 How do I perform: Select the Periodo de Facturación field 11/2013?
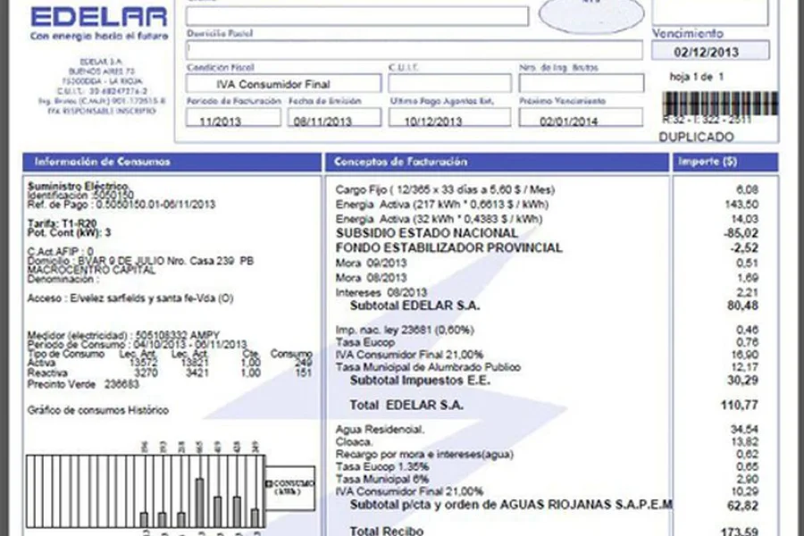click(232, 119)
